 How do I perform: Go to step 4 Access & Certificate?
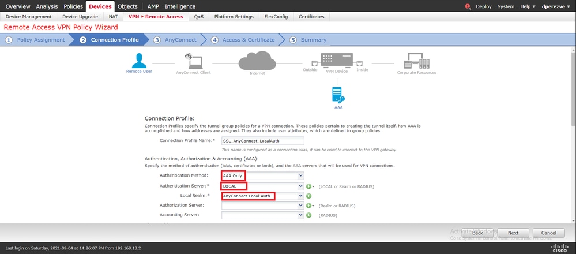[243, 40]
